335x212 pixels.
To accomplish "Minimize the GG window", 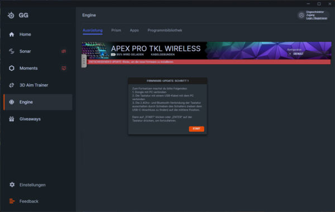I will [308, 4].
